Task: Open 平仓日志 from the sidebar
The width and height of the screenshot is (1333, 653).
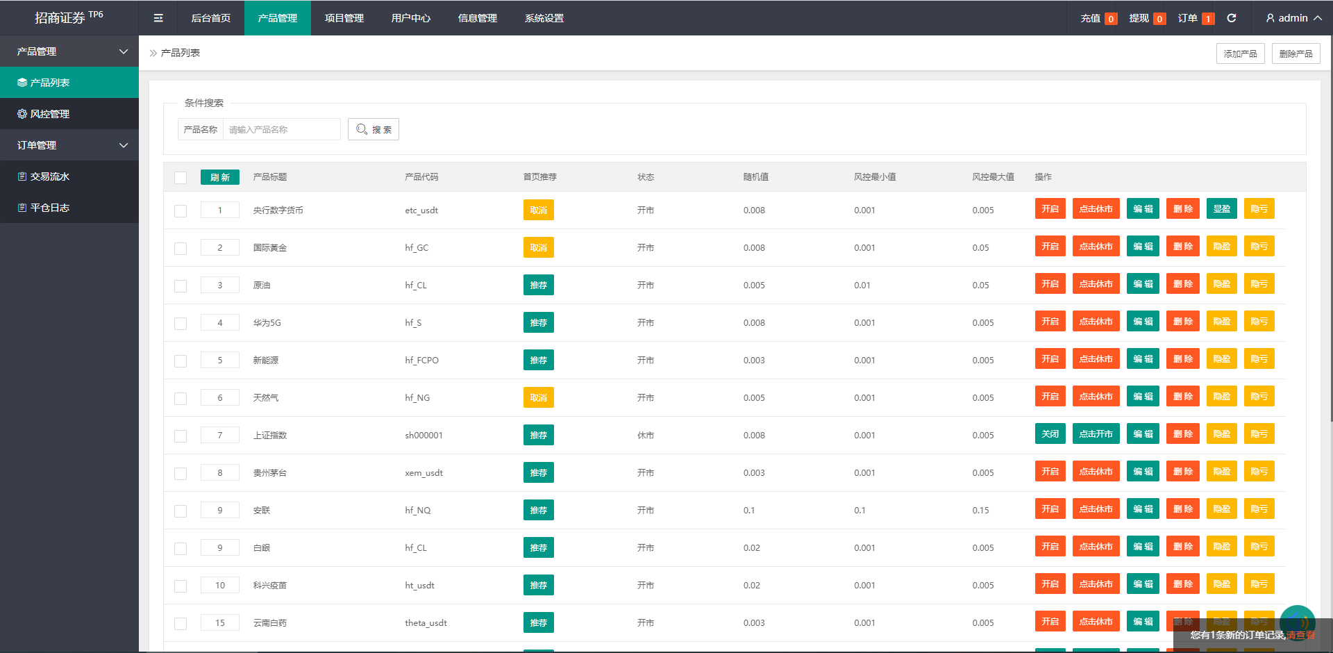Action: coord(49,208)
